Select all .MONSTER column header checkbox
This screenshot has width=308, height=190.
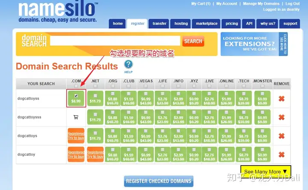262,86
